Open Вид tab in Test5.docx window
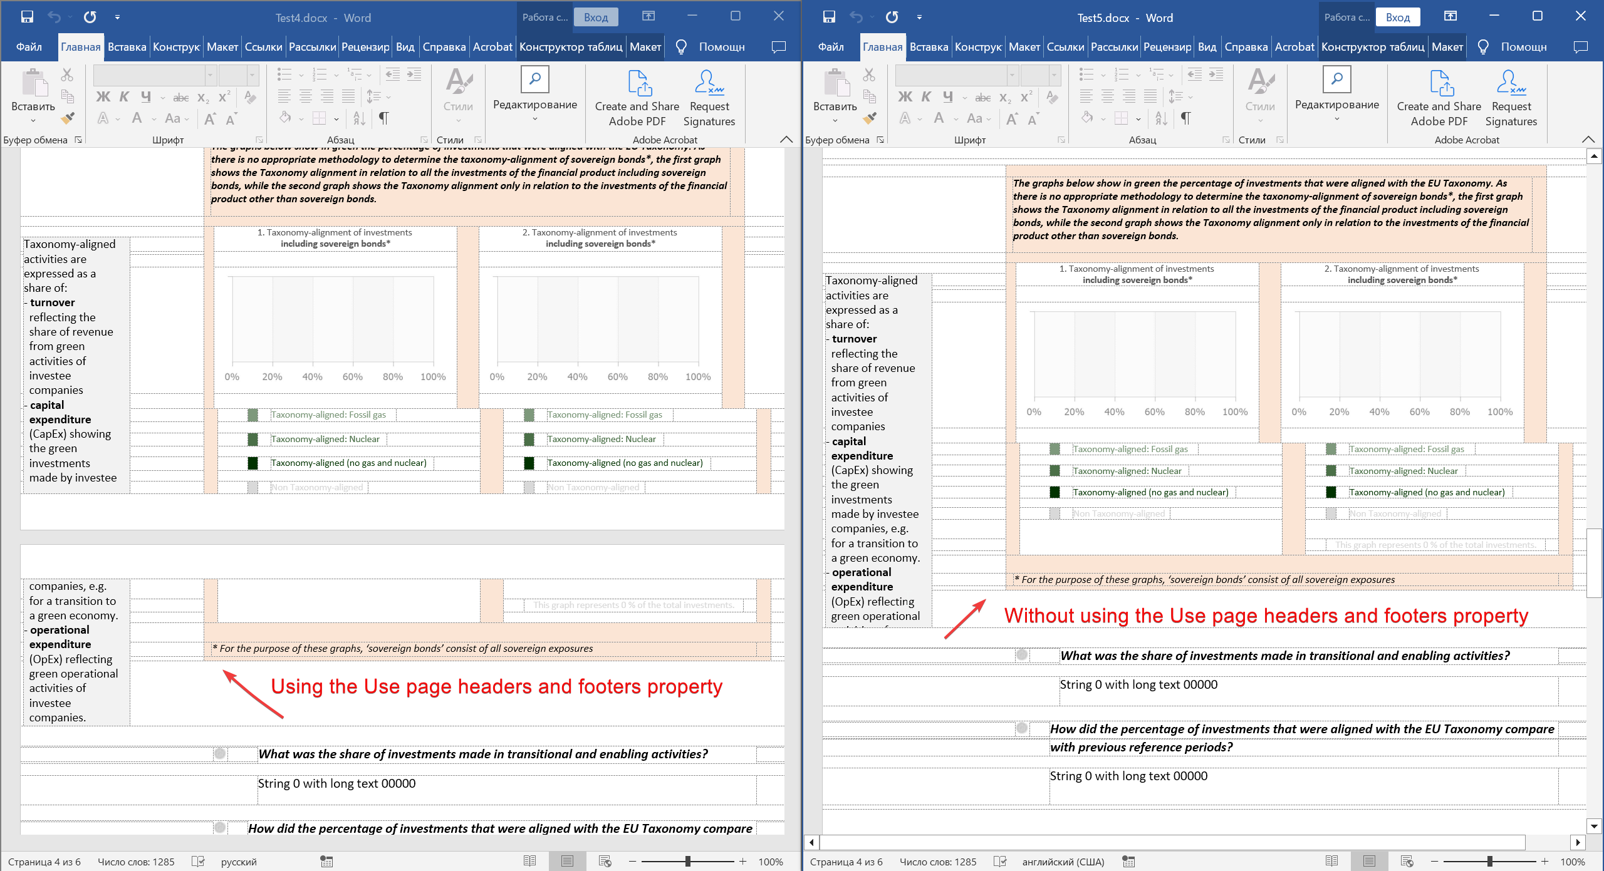The height and width of the screenshot is (871, 1604). point(1207,47)
